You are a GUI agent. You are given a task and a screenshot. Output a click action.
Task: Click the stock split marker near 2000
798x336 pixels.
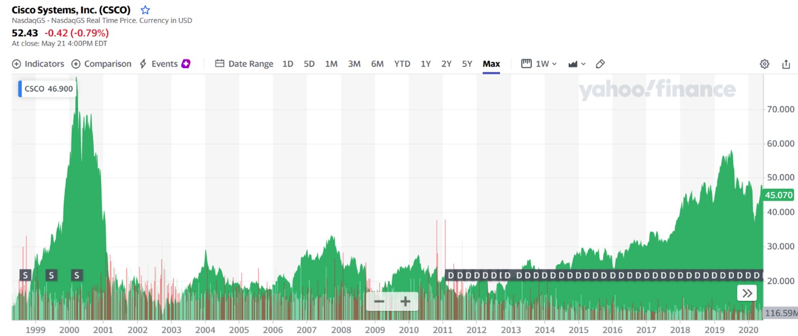click(77, 275)
